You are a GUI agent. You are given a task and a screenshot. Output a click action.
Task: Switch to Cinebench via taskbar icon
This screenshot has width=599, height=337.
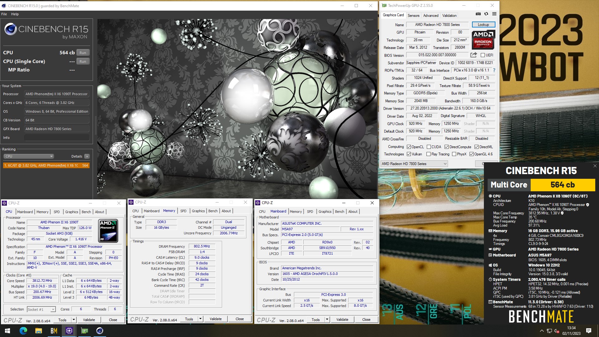pos(100,331)
